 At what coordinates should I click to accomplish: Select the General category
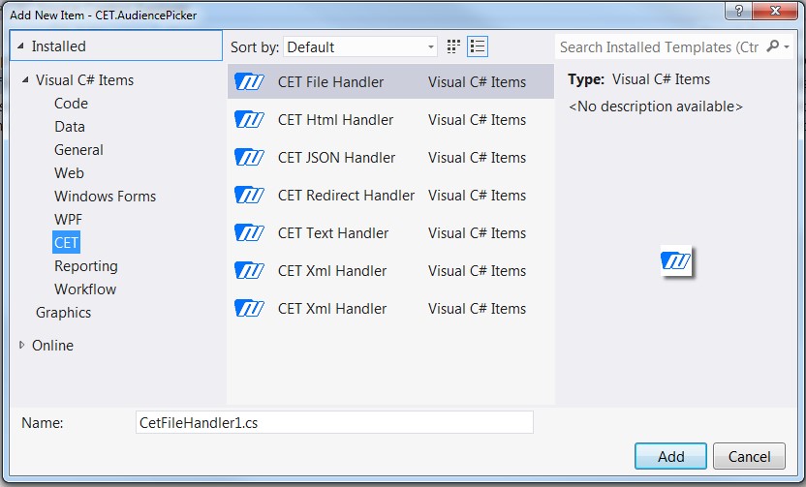tap(78, 149)
